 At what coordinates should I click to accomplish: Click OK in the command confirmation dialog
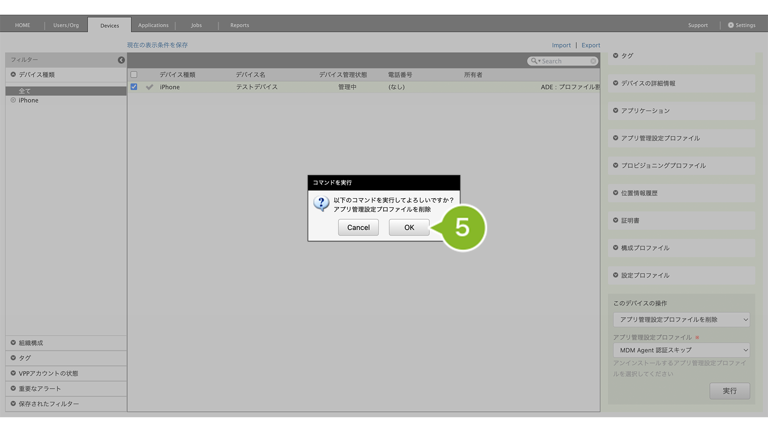click(x=409, y=227)
